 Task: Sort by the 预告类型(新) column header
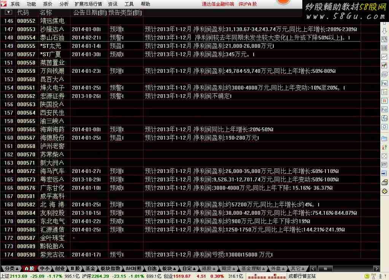click(x=125, y=13)
